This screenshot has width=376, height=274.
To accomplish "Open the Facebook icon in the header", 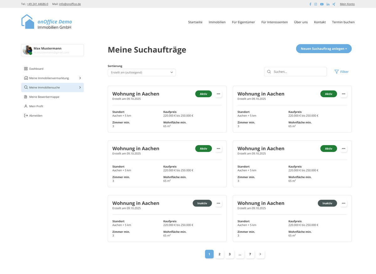I will (310, 4).
